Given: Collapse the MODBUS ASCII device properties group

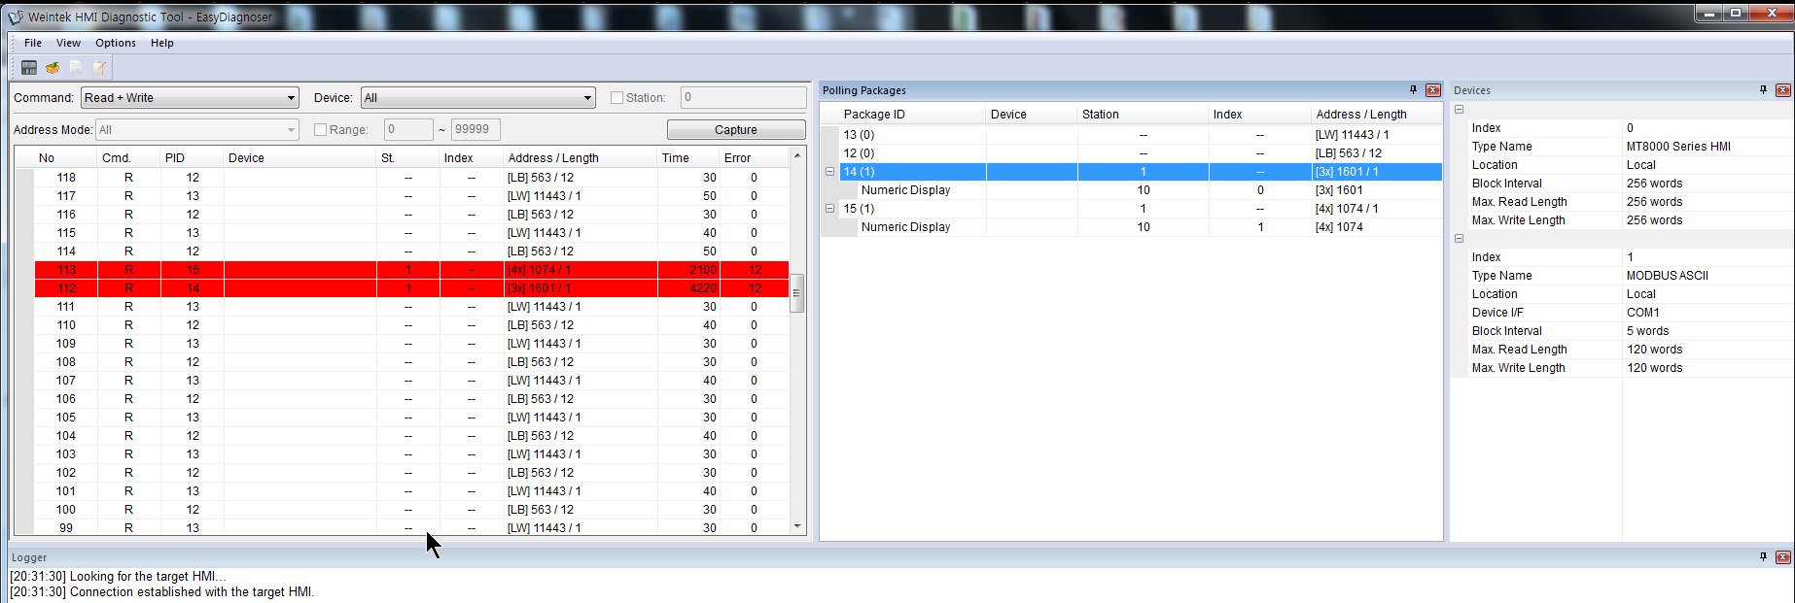Looking at the screenshot, I should tap(1459, 239).
